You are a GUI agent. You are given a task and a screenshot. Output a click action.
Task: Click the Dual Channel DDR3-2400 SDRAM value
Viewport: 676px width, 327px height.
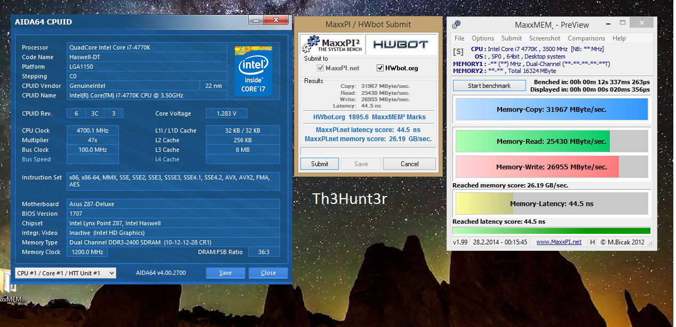(173, 242)
